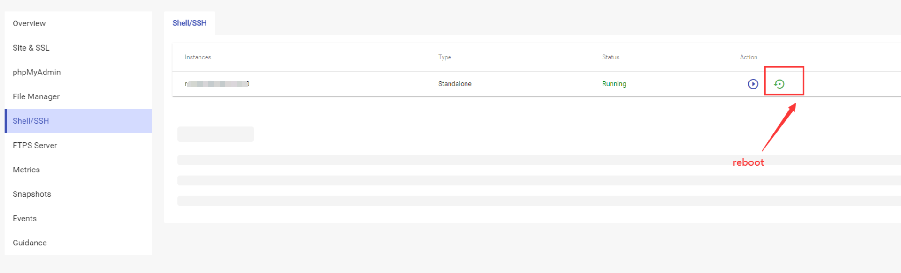The image size is (901, 273).
Task: Click the Action column header
Action: click(x=748, y=57)
